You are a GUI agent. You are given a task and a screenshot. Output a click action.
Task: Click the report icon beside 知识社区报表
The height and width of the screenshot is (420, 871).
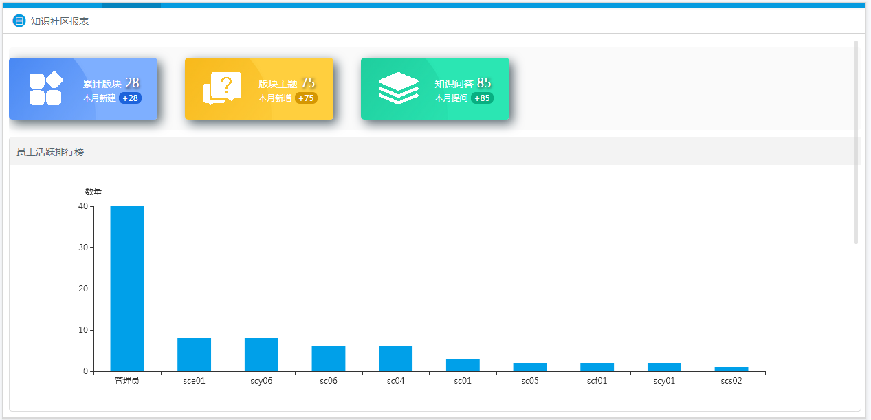[19, 21]
